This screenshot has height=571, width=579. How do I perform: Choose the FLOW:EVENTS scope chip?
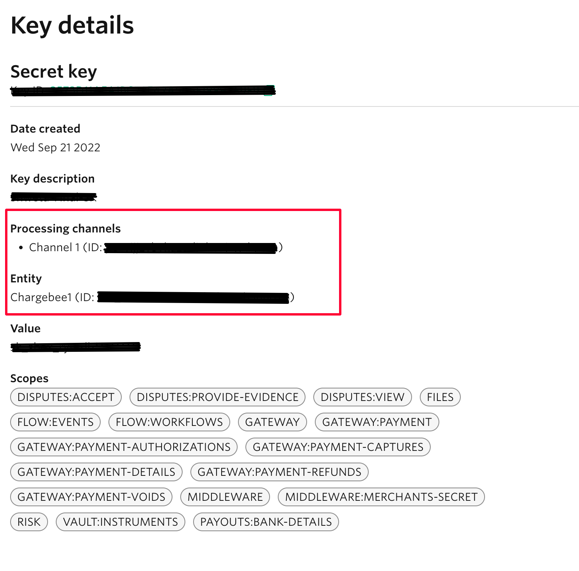[x=55, y=422]
